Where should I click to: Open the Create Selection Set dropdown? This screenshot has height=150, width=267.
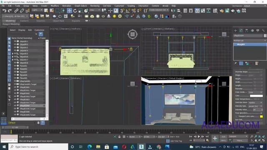coord(159,10)
